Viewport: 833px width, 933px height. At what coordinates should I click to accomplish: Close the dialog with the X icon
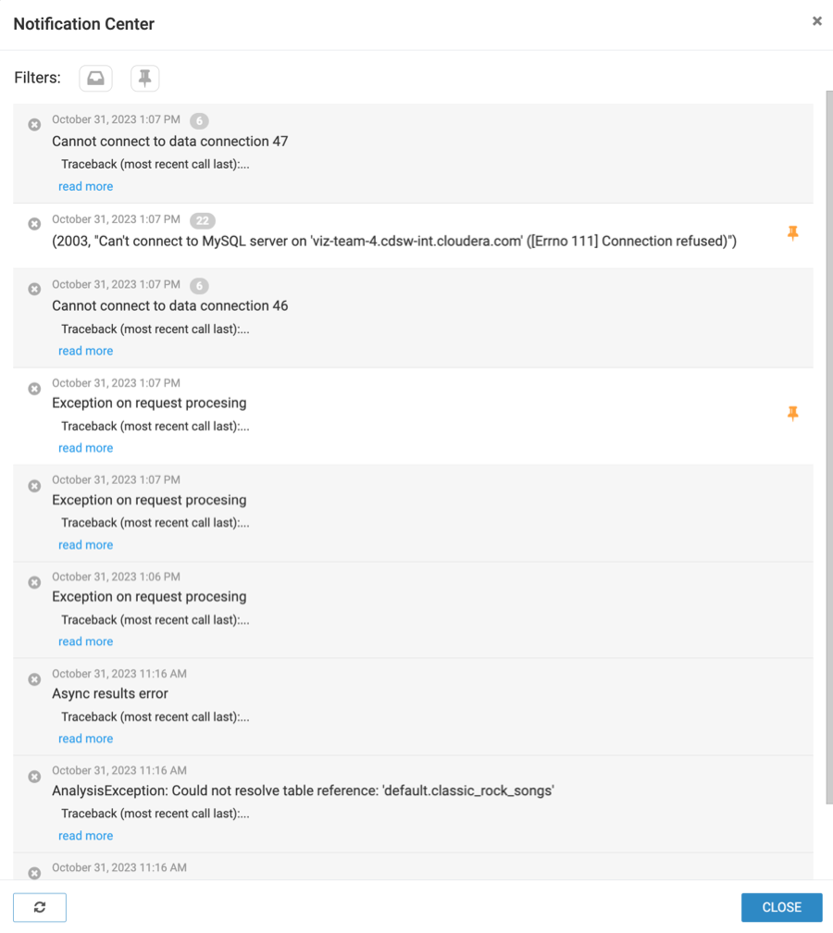(x=816, y=21)
